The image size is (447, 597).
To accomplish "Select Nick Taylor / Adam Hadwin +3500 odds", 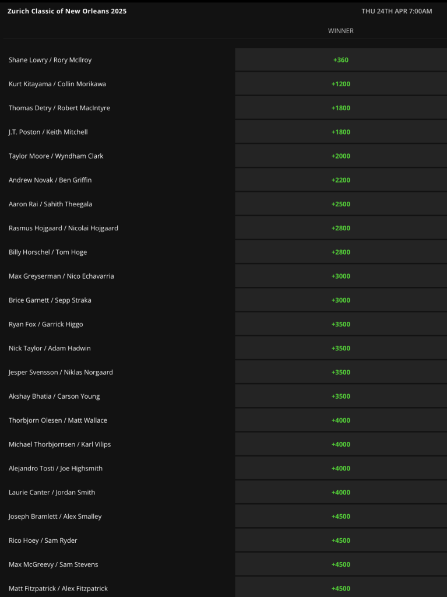I will coord(341,347).
